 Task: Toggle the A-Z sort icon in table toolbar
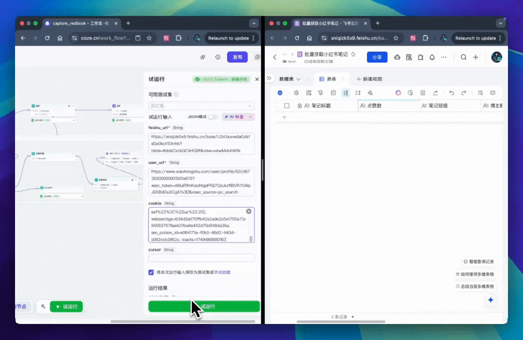(346, 93)
